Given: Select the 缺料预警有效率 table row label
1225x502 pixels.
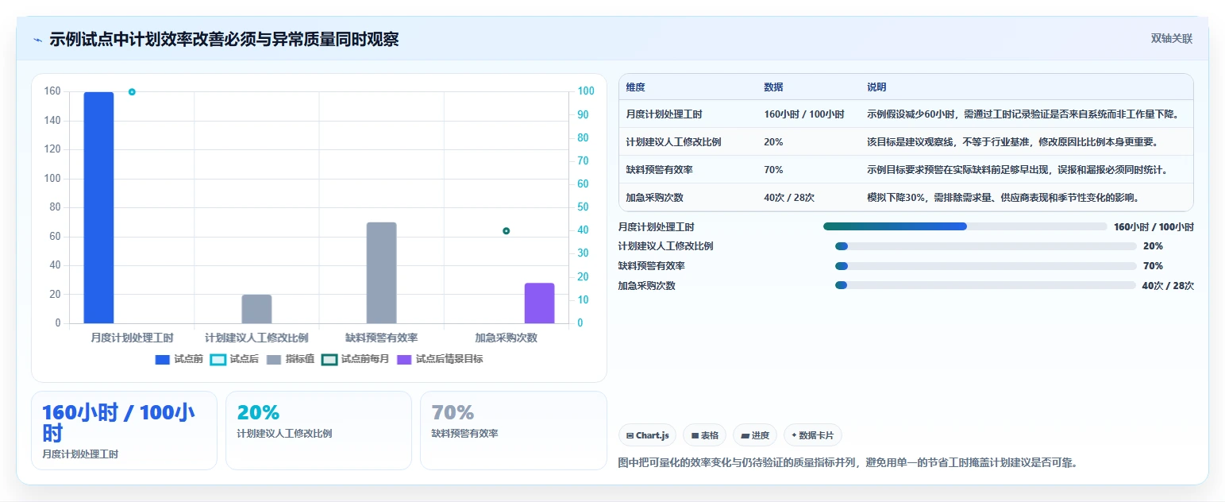Looking at the screenshot, I should pos(659,170).
